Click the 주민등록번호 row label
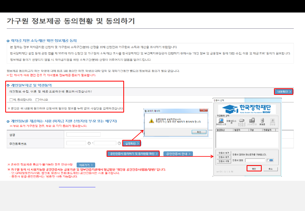 (x=18, y=144)
